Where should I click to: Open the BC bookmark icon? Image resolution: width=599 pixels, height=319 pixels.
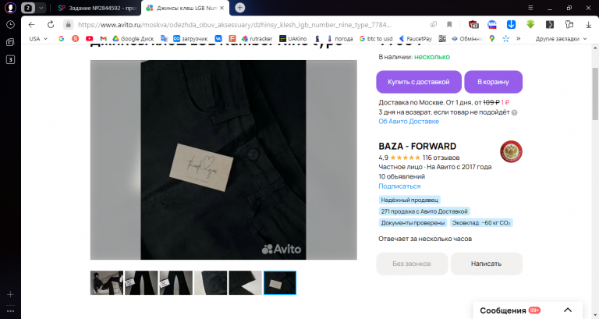pos(442,38)
